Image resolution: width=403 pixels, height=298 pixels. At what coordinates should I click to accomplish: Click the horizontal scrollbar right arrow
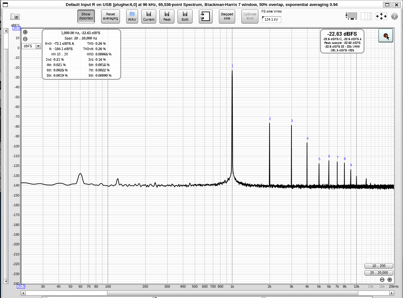point(392,293)
